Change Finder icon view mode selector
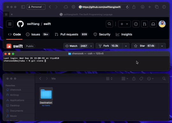 pos(109,79)
